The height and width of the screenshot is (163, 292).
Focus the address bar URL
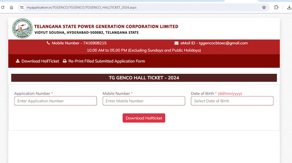[x=82, y=8]
